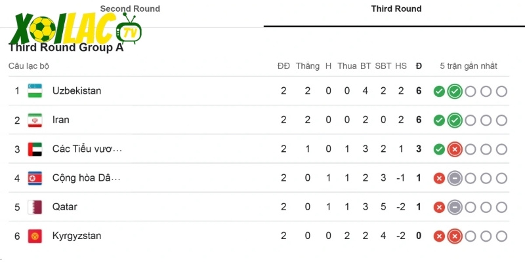Click Iran's first green win icon
The width and height of the screenshot is (525, 262).
(439, 121)
